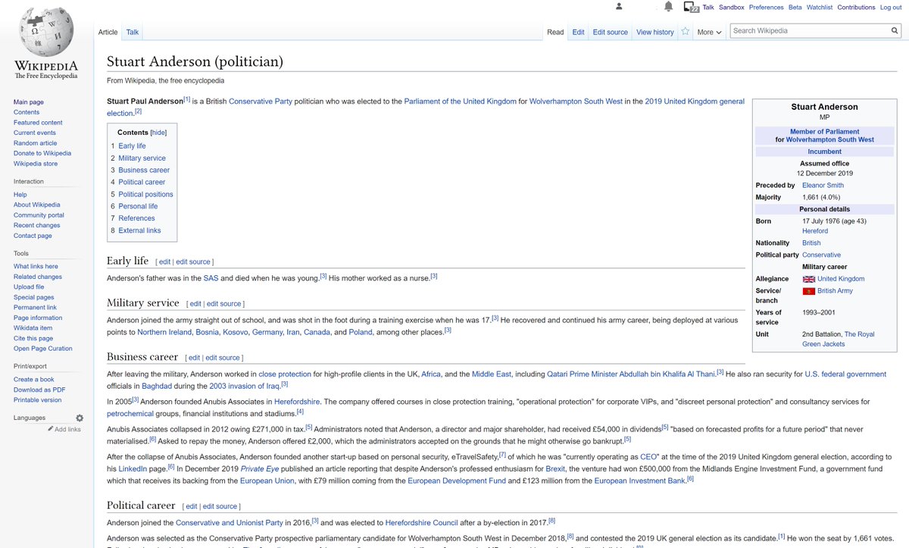Click Log out

click(891, 7)
